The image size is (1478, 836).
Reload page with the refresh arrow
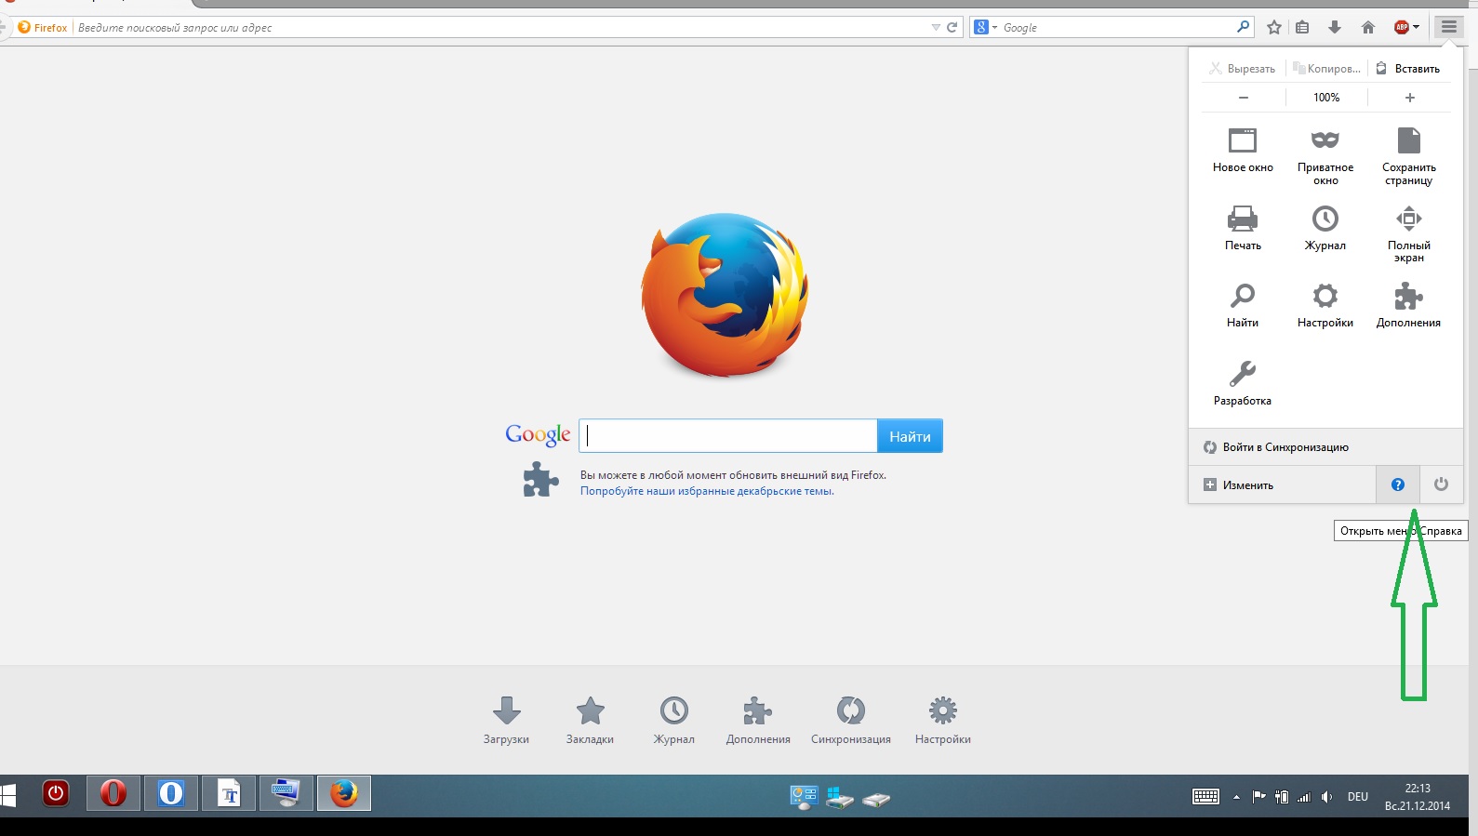click(952, 27)
